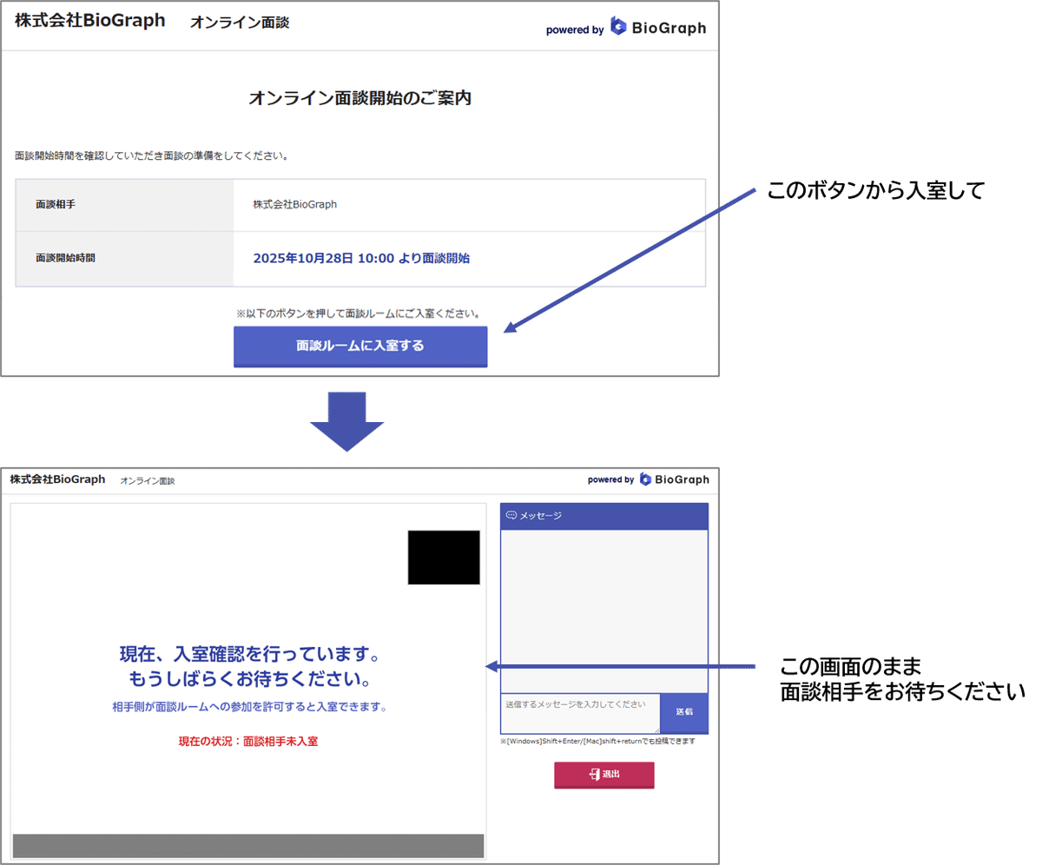Viewport: 1042px width, 865px height.
Task: Click the gray control bar below the video
Action: pos(248,846)
